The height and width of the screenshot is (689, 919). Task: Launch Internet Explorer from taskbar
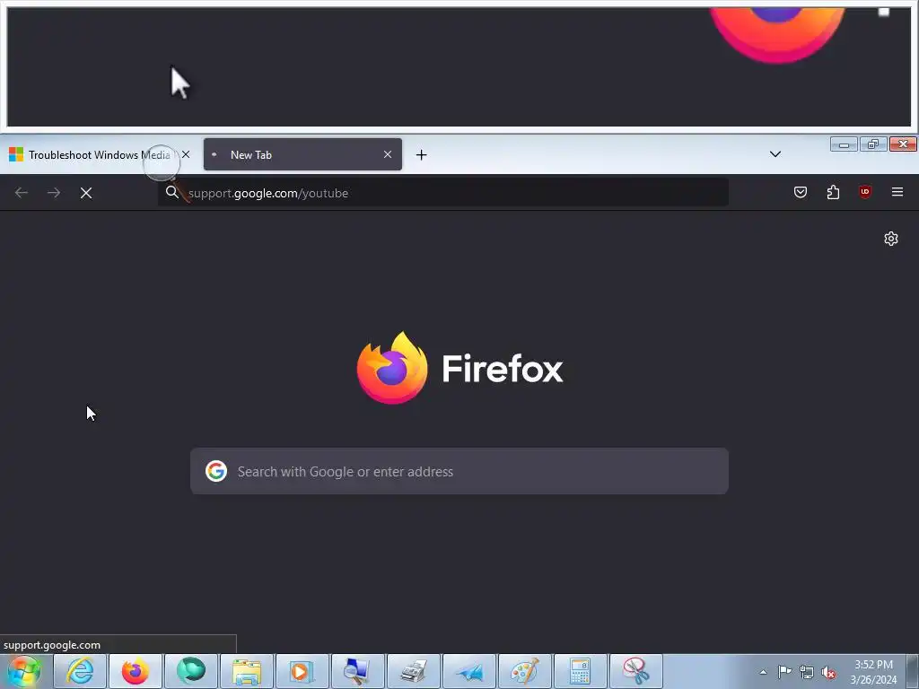pos(79,671)
